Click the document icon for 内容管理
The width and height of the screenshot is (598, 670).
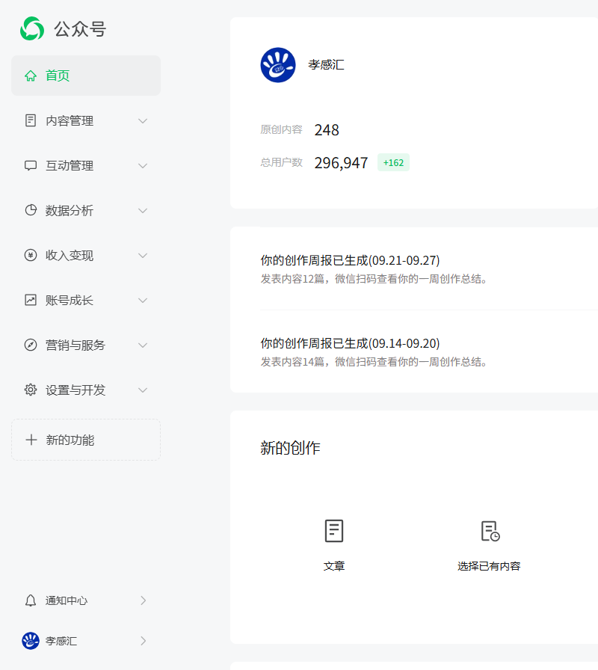pos(31,120)
